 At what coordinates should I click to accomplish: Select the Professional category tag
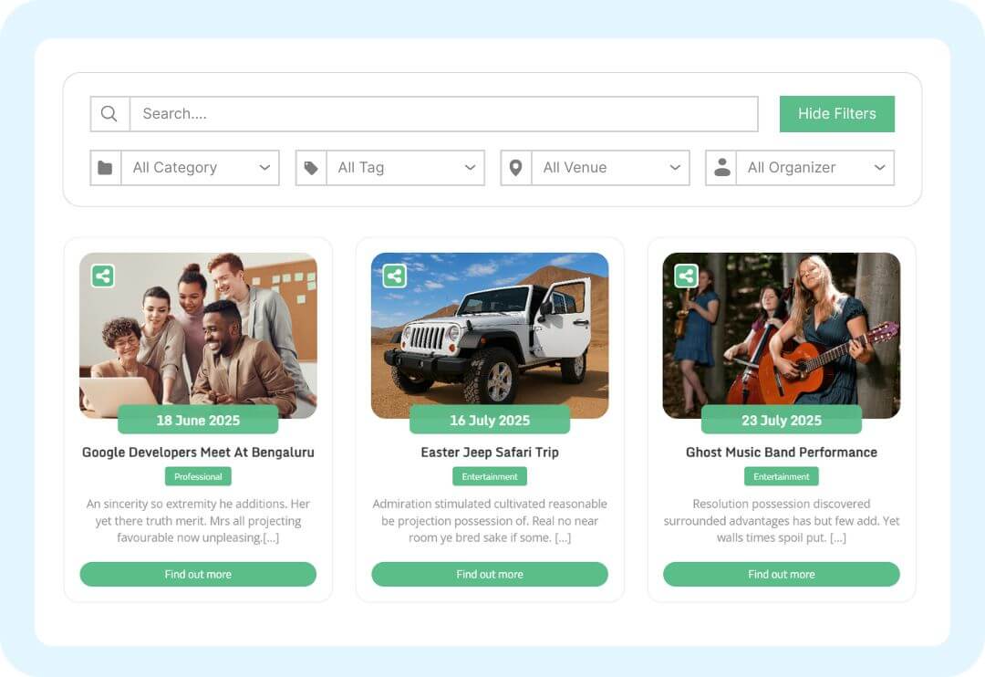(198, 476)
